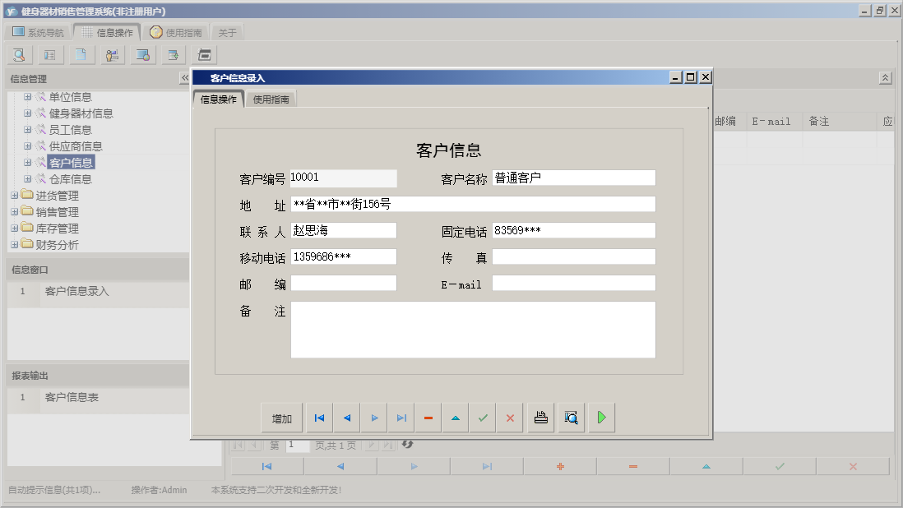Open print preview with the magnifier icon
Viewport: 903px width, 508px height.
click(x=570, y=418)
